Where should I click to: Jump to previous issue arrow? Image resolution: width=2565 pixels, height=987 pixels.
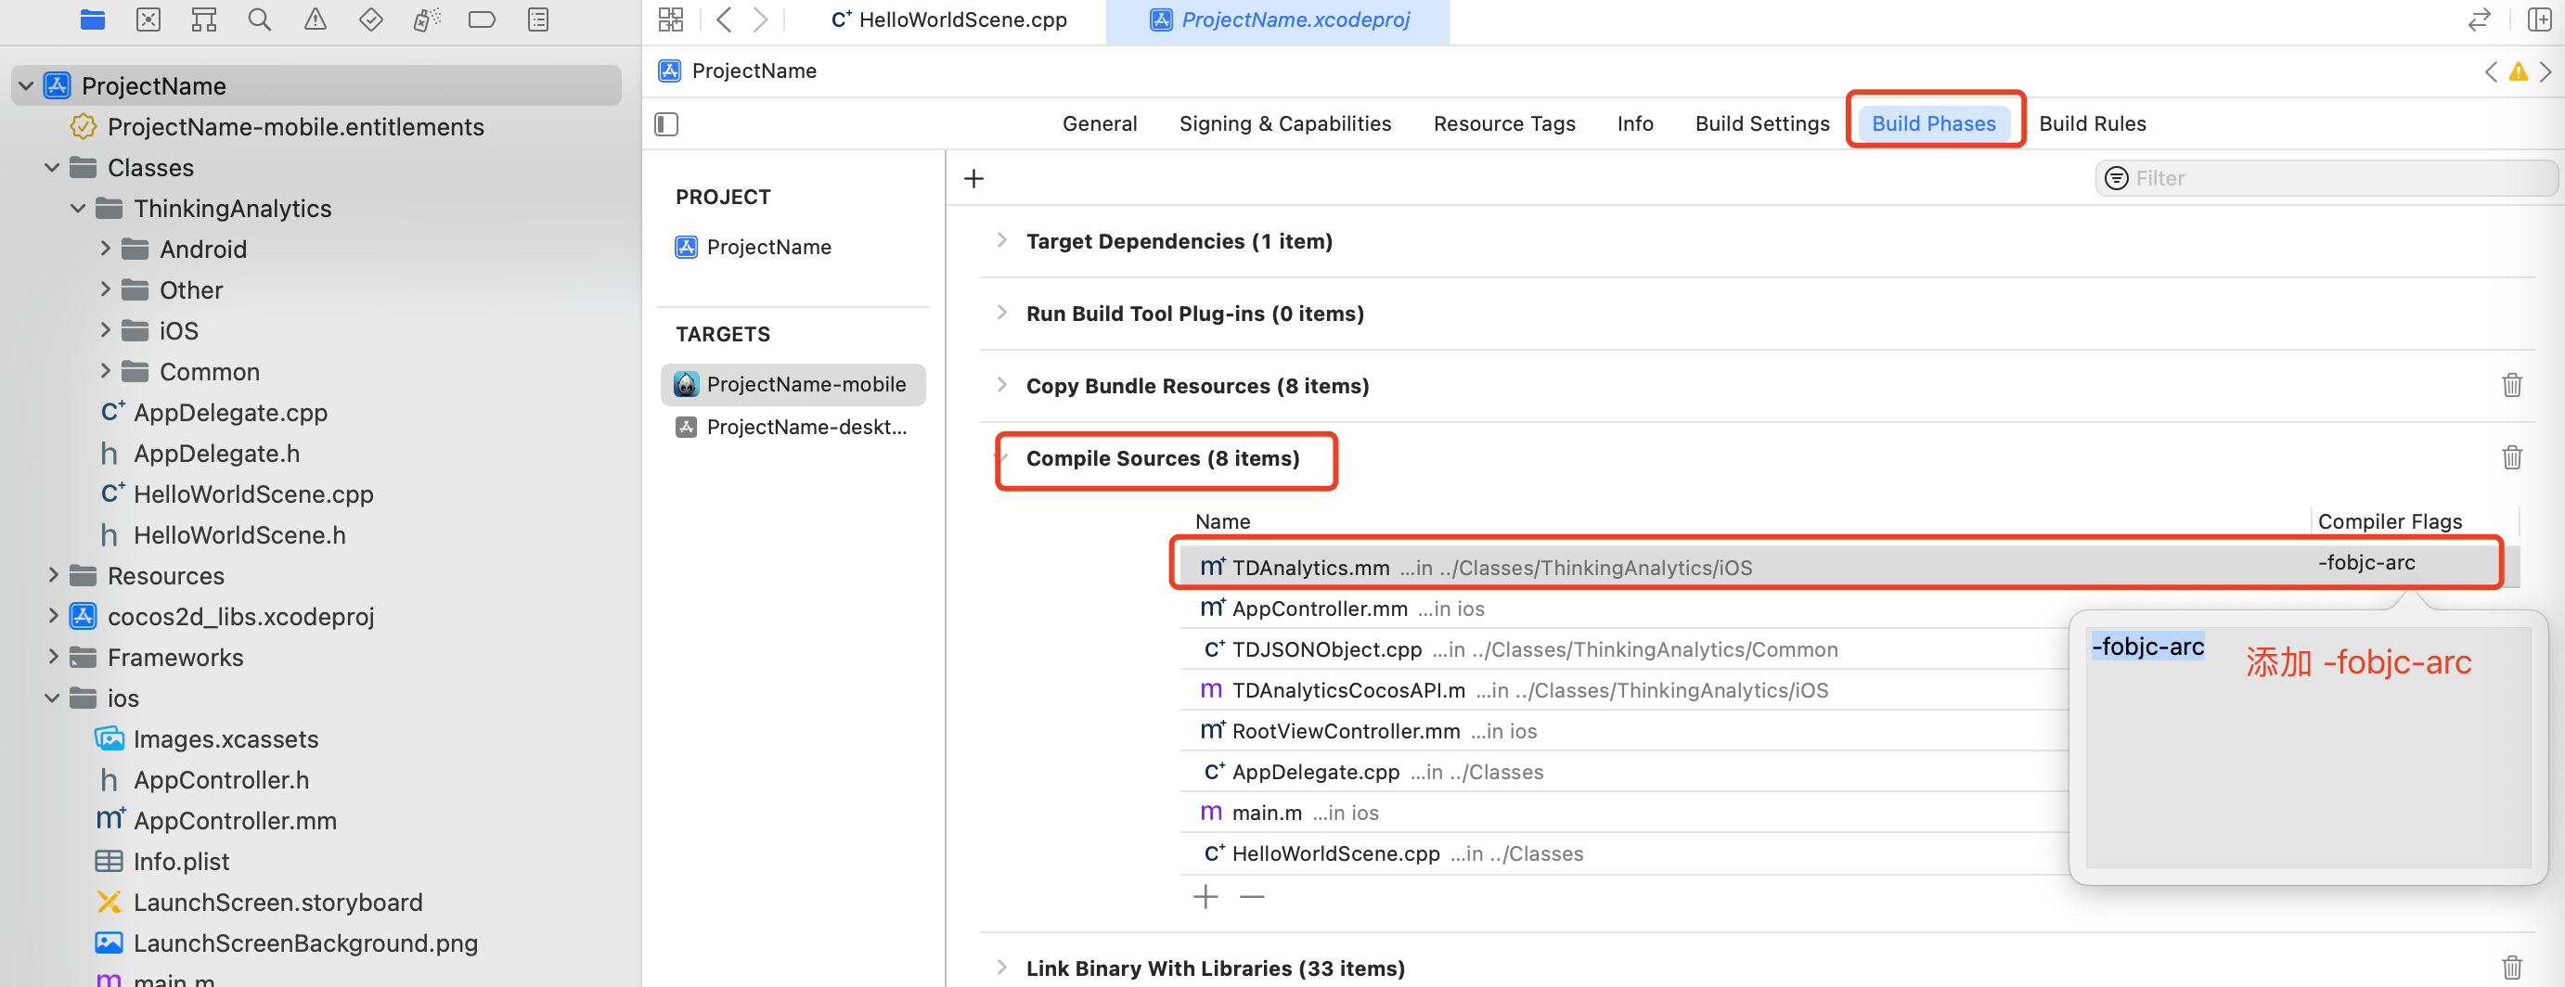(2491, 71)
